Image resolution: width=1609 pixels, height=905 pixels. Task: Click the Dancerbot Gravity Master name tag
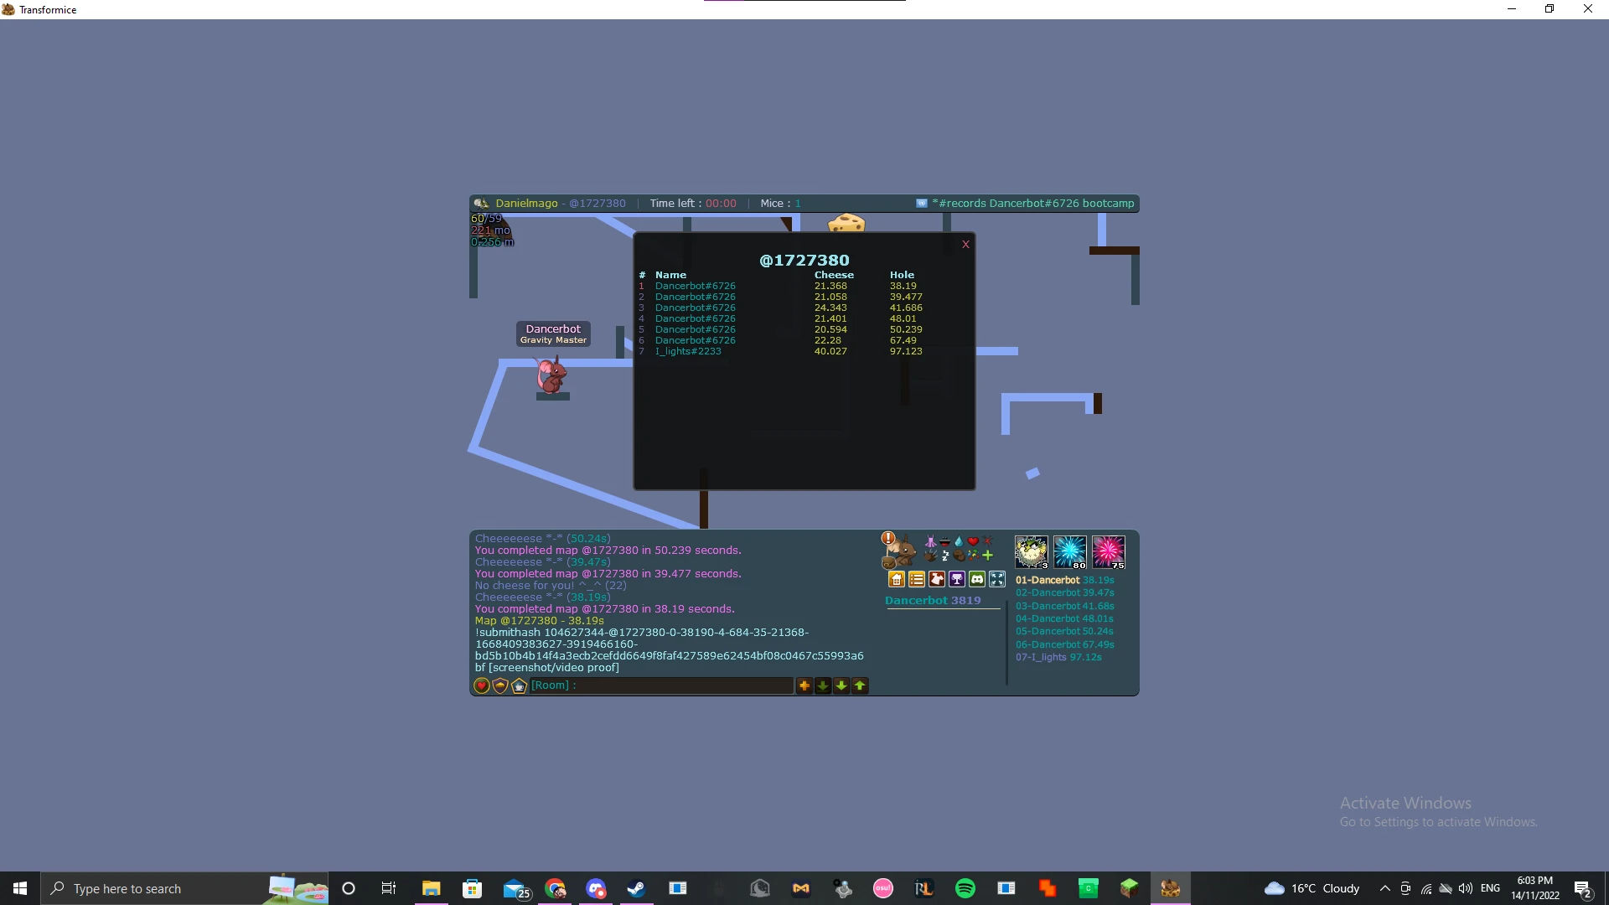point(553,334)
